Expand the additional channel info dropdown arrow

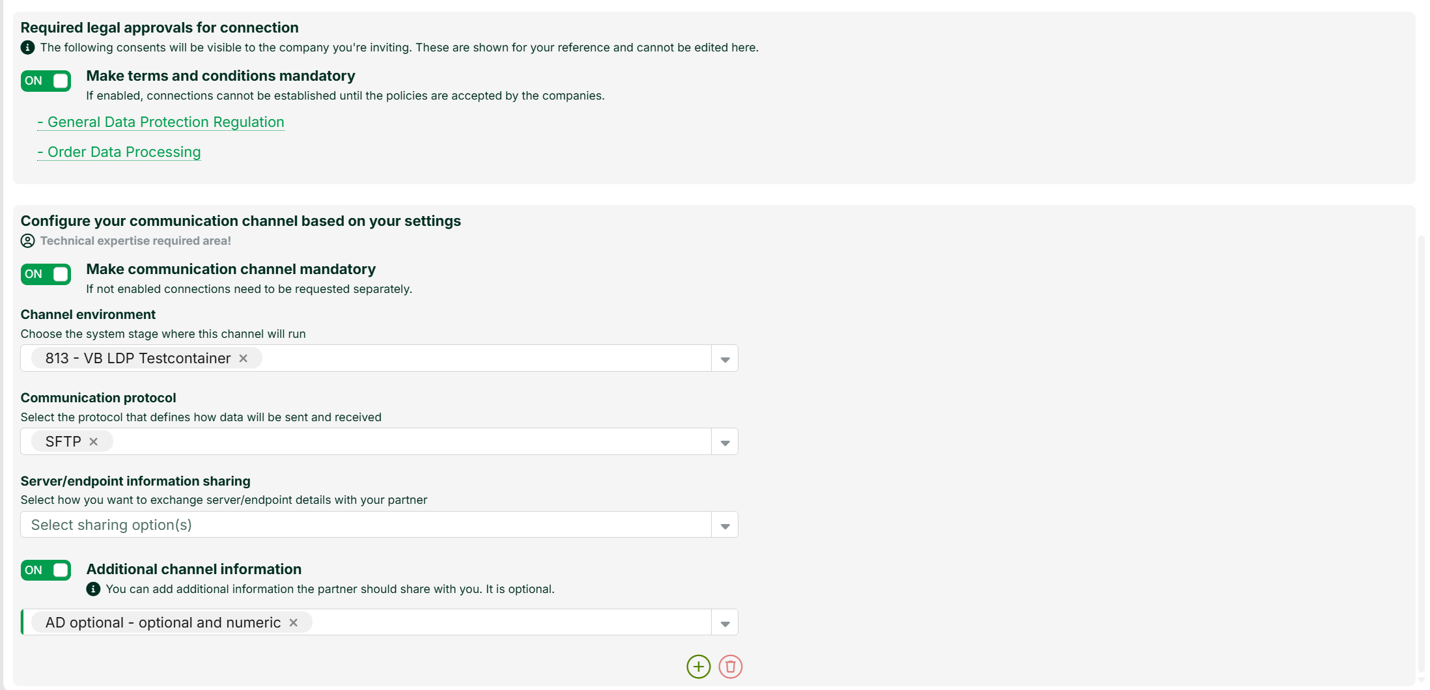725,623
